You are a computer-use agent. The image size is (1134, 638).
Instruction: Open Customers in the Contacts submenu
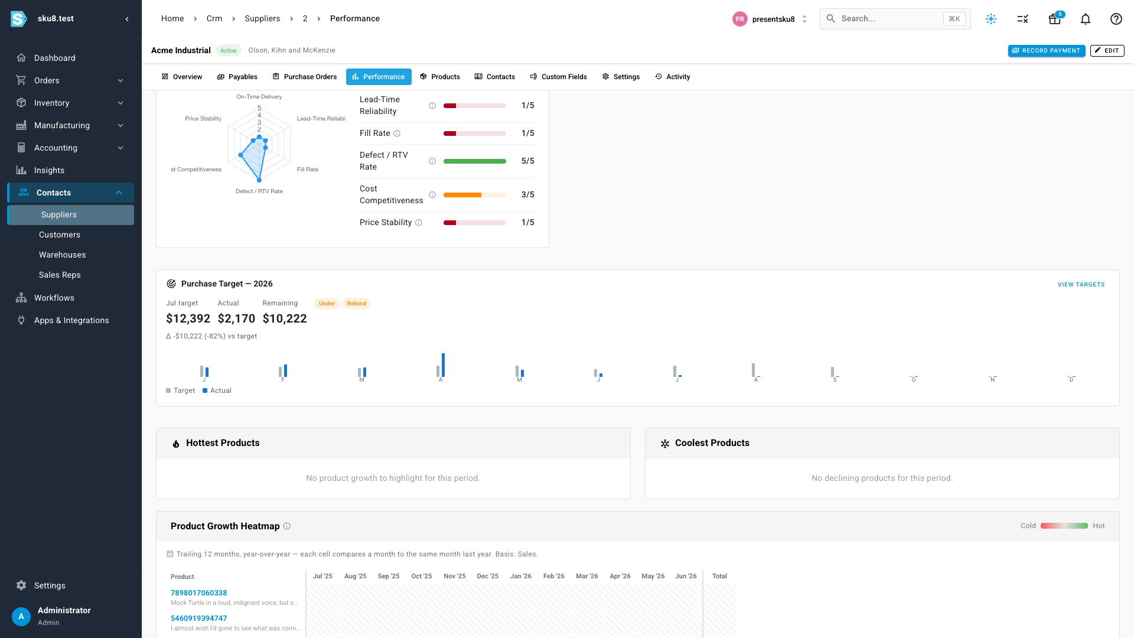point(71,235)
